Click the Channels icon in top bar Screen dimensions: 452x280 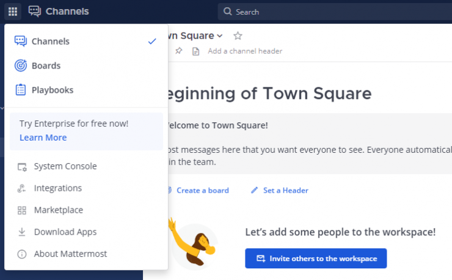click(35, 12)
